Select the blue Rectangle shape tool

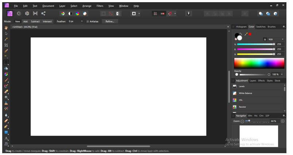point(6,132)
